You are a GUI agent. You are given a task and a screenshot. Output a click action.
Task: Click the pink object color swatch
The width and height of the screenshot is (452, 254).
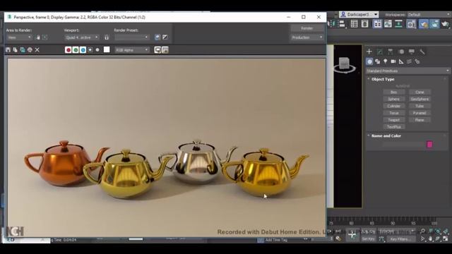[429, 144]
